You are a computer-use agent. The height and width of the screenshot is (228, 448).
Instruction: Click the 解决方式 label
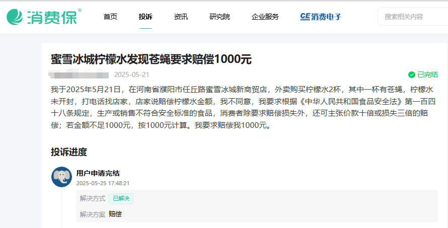[93, 199]
